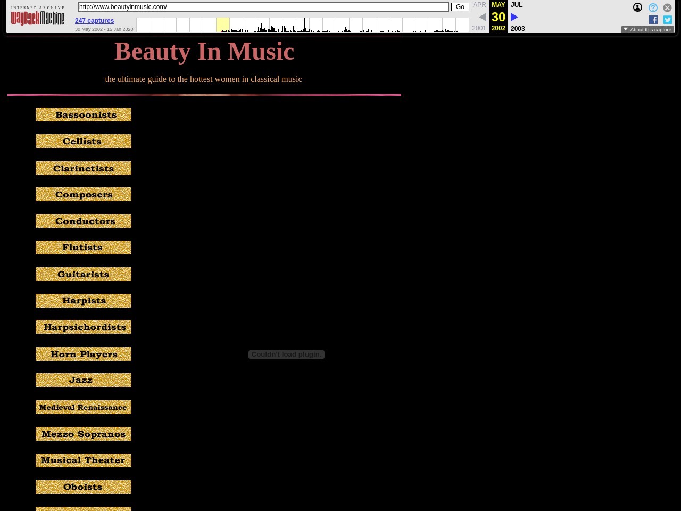Viewport: 681px width, 511px height.
Task: Go to next capture arrow
Action: click(x=514, y=17)
